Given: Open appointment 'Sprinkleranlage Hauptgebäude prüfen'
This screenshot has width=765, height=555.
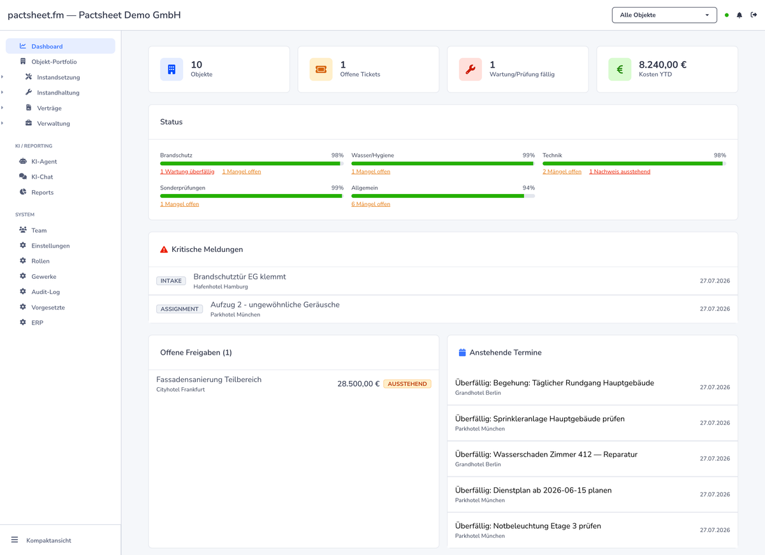Looking at the screenshot, I should (x=592, y=423).
